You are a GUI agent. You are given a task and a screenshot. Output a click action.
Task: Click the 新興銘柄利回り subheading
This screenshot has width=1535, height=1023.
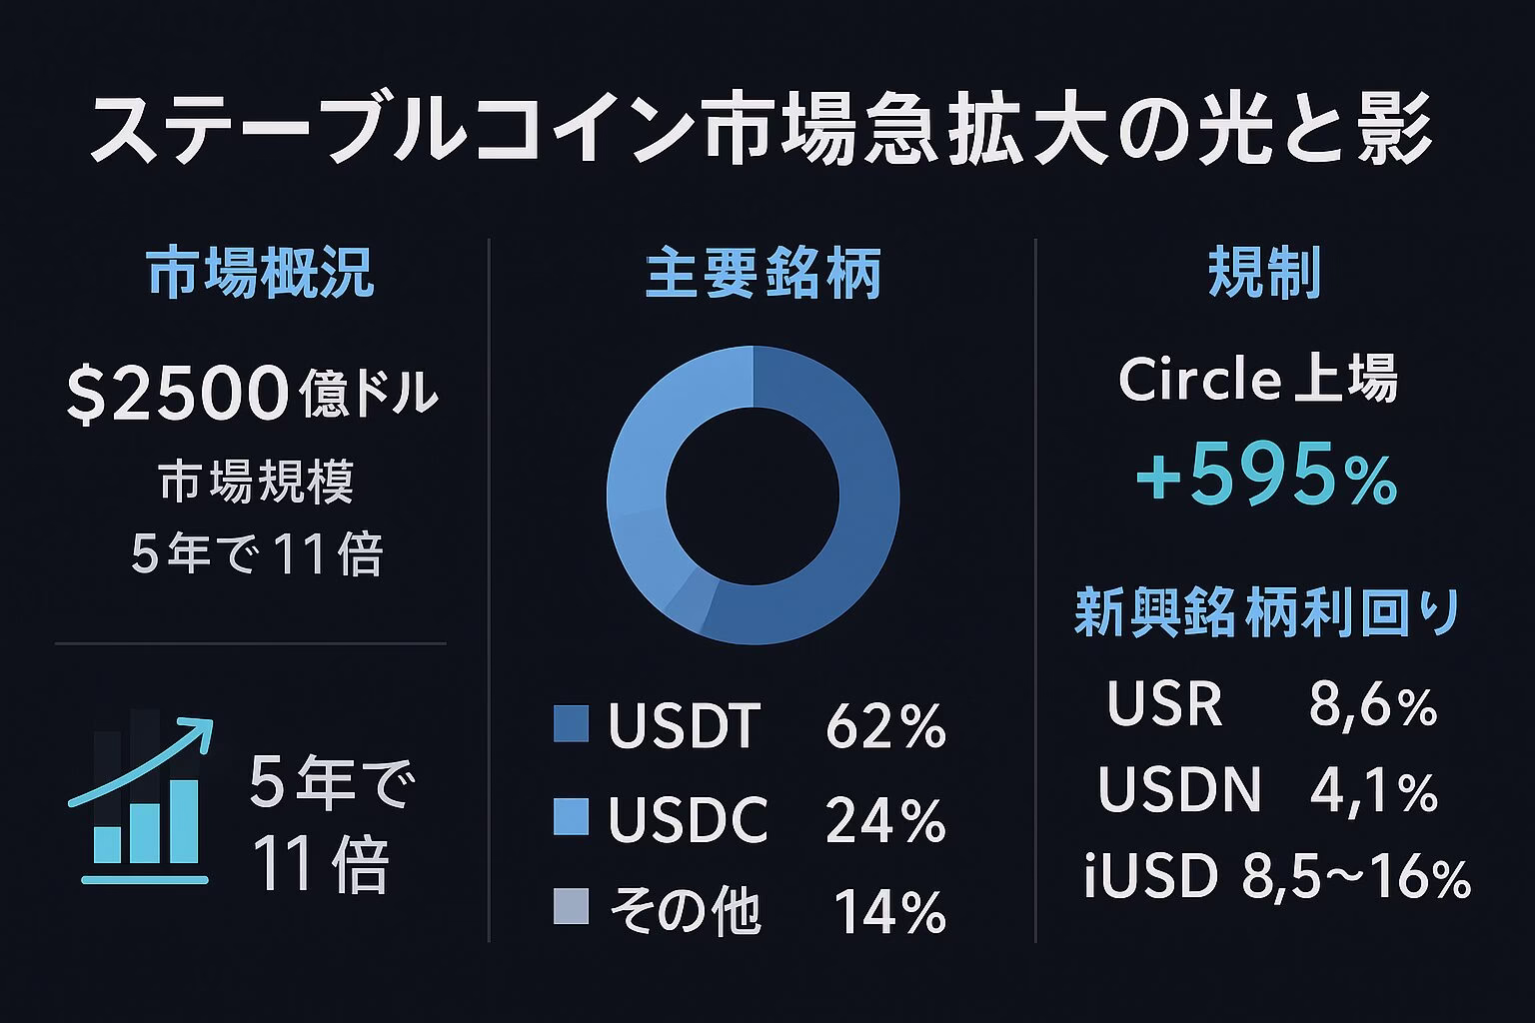coord(1269,611)
